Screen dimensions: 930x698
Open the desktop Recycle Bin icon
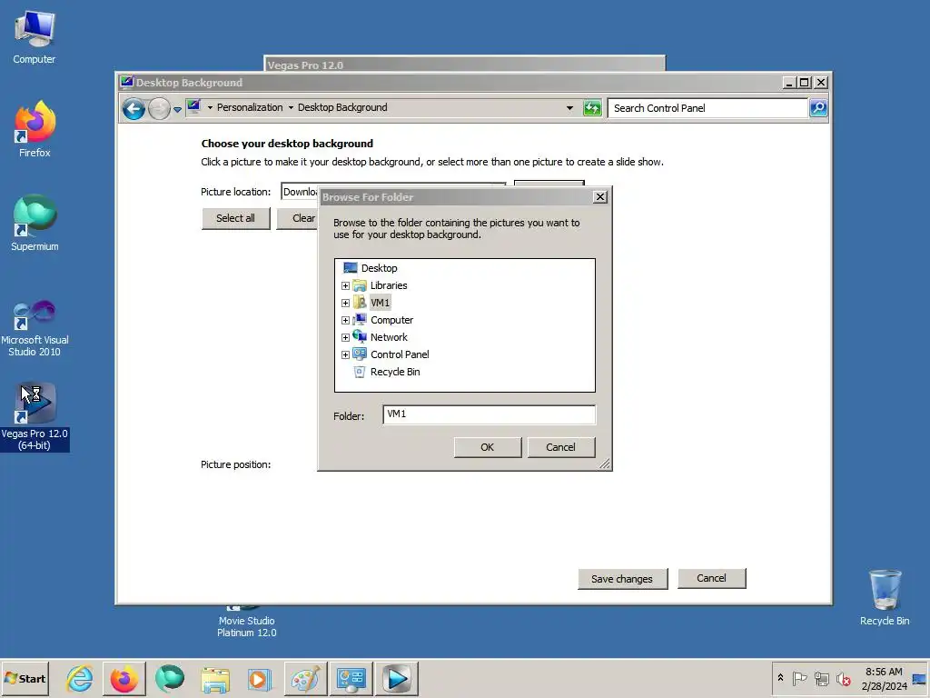pyautogui.click(x=885, y=598)
